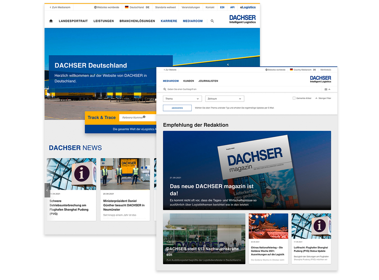This screenshot has width=379, height=280.
Task: Open the 'Das neue DACHSER magazin ist da!' feature
Action: click(x=247, y=170)
